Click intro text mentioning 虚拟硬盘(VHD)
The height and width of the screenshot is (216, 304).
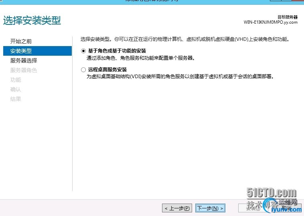tap(185, 39)
